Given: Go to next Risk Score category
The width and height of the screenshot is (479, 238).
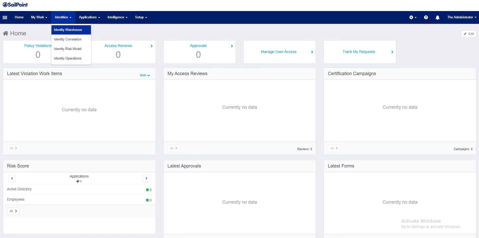Looking at the screenshot, I should 146,178.
